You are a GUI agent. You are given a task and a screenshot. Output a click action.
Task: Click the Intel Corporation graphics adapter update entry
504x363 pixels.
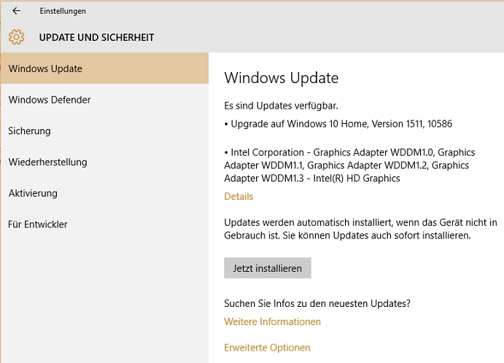click(x=350, y=165)
